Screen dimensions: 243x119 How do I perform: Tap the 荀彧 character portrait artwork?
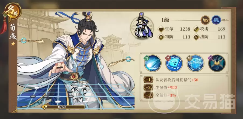coord(76,60)
